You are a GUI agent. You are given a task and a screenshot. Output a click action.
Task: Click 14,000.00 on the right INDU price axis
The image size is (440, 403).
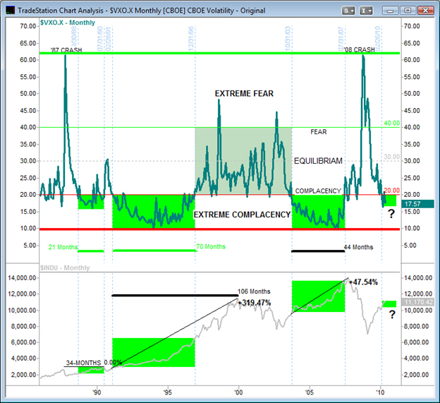click(x=418, y=278)
